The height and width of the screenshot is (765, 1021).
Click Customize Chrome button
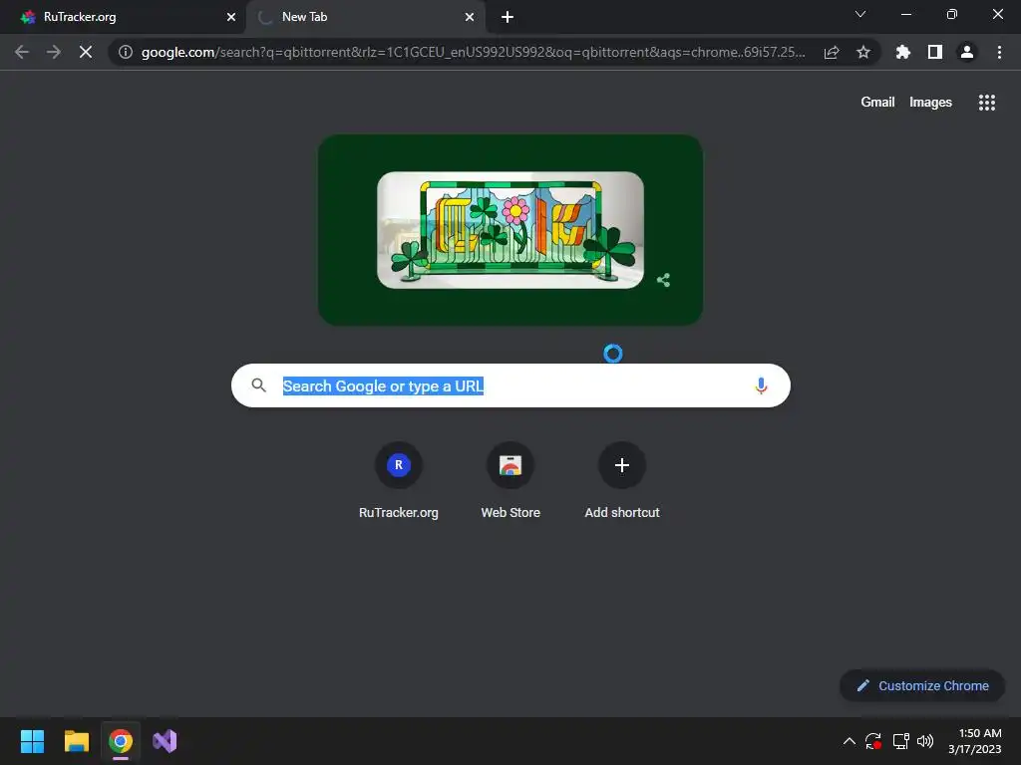click(922, 685)
